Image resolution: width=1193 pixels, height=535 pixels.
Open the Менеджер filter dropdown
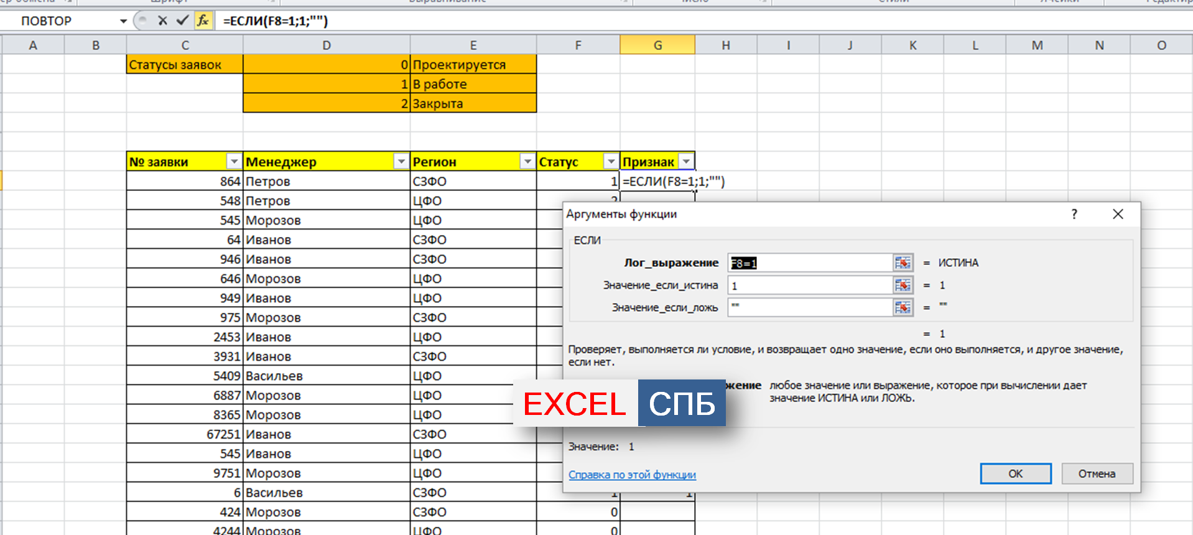(401, 162)
